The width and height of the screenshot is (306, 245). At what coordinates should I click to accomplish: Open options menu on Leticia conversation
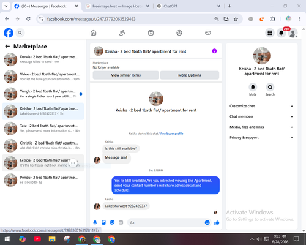click(73, 163)
